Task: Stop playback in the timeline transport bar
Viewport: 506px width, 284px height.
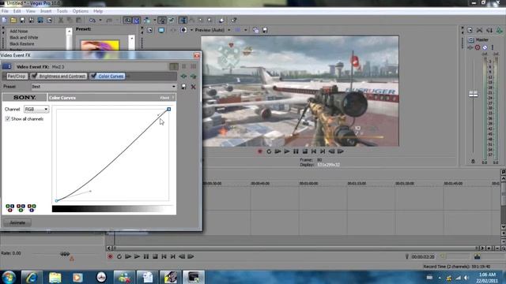Action: (155, 256)
